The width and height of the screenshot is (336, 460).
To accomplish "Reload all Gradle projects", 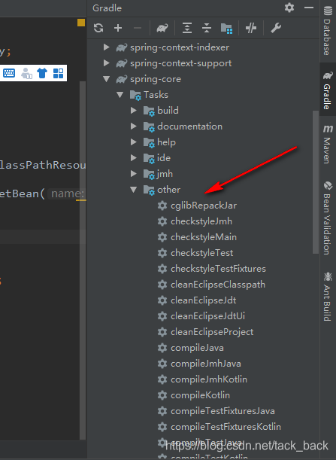I will (x=98, y=28).
